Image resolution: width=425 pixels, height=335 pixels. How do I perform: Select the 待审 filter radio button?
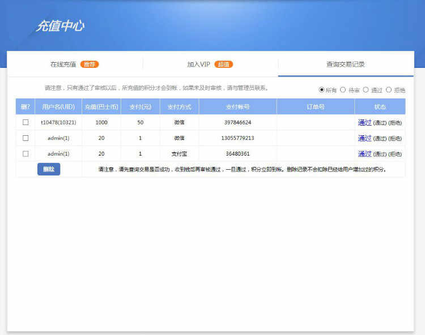pos(343,89)
